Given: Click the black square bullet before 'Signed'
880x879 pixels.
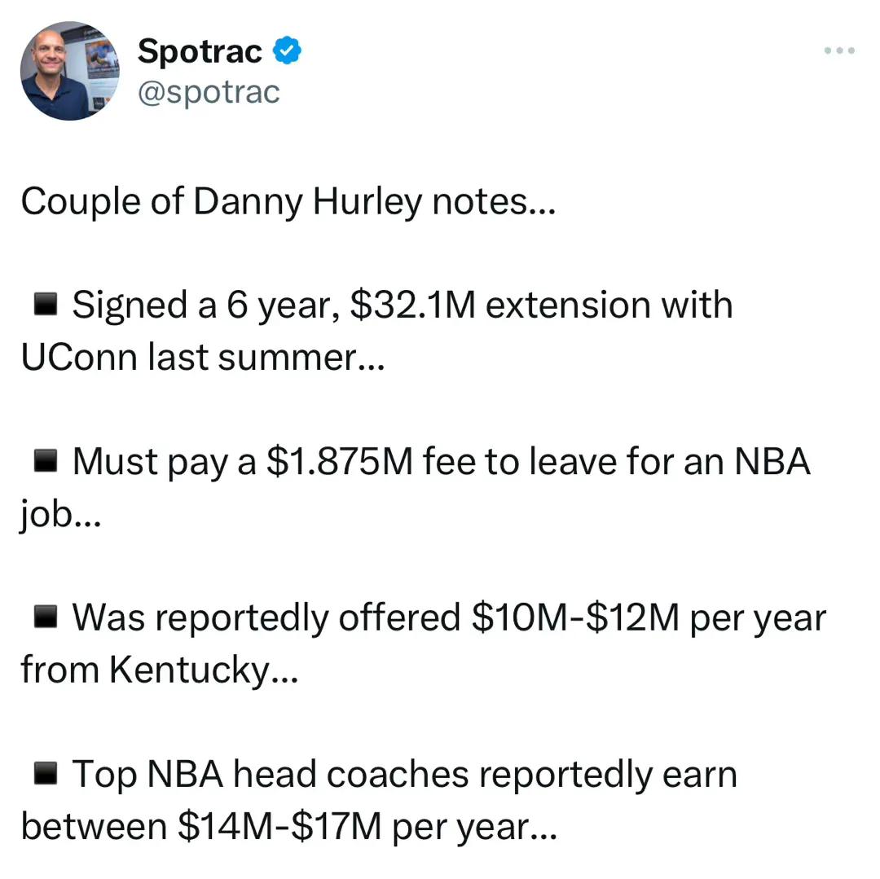Looking at the screenshot, I should point(46,304).
